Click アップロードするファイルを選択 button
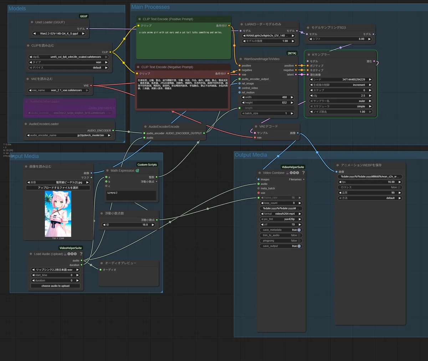 58,188
